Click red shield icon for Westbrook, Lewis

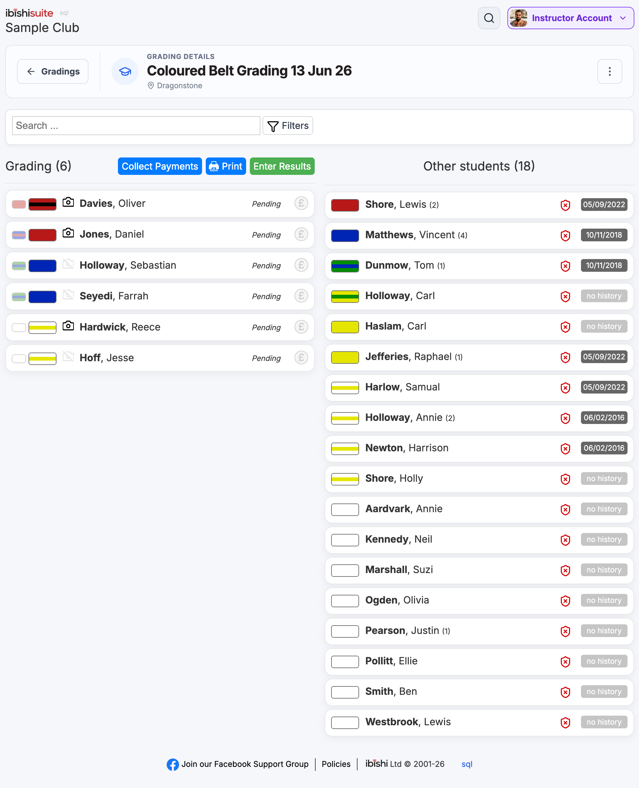(x=565, y=723)
